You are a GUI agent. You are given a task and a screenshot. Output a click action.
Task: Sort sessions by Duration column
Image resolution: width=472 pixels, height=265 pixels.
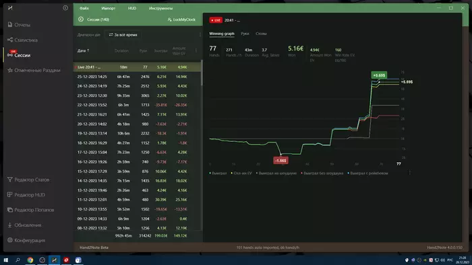pos(121,50)
